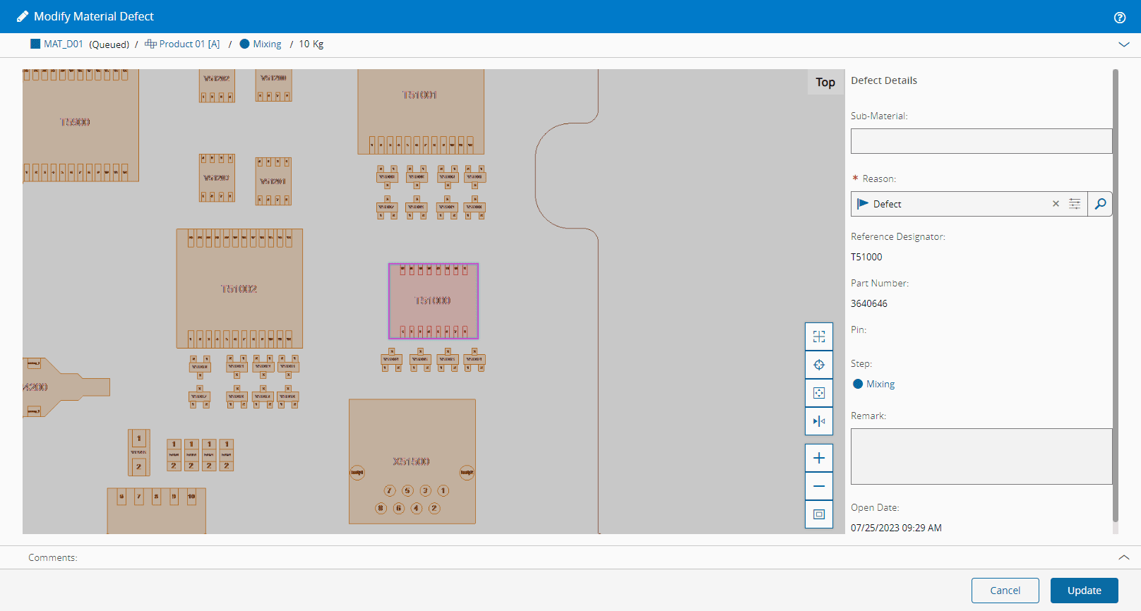Screen dimensions: 1141x611
Task: Click the Cancel button
Action: click(x=1005, y=591)
